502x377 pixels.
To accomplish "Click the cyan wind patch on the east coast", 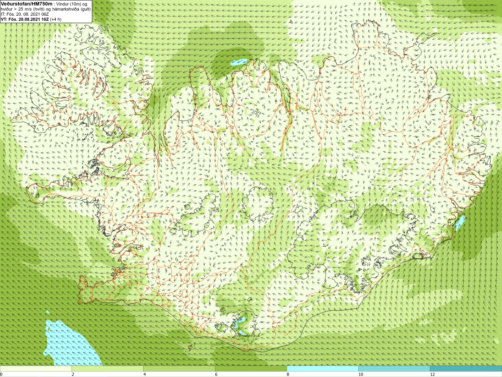I will coord(460,223).
